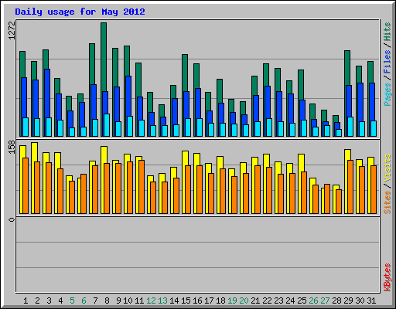Click weekend day 19 on the x-axis
Viewport: 396px width, 309px height.
point(232,301)
